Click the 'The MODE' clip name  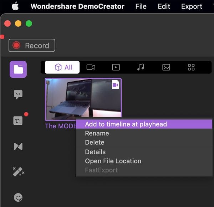(x=61, y=126)
